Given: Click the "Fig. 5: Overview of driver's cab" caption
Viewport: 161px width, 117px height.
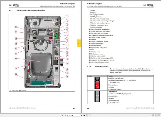Looking at the screenshot, I should [x=18, y=91].
